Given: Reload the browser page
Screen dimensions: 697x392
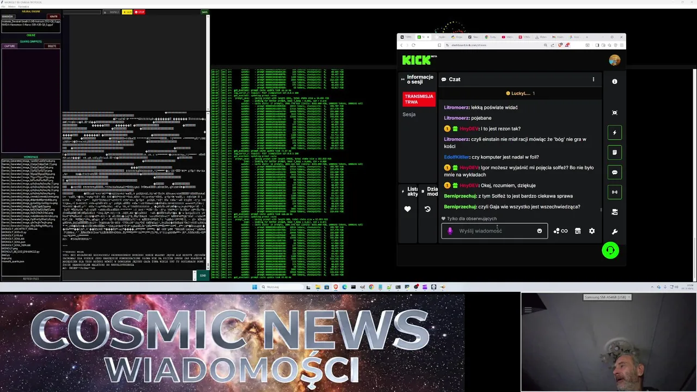Looking at the screenshot, I should coord(413,45).
